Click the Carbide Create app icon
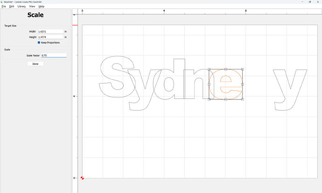Screen dimensions: 322x193 pos(2,2)
